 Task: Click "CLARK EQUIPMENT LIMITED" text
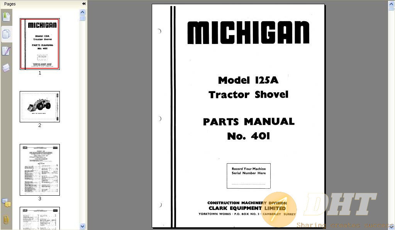pyautogui.click(x=247, y=208)
